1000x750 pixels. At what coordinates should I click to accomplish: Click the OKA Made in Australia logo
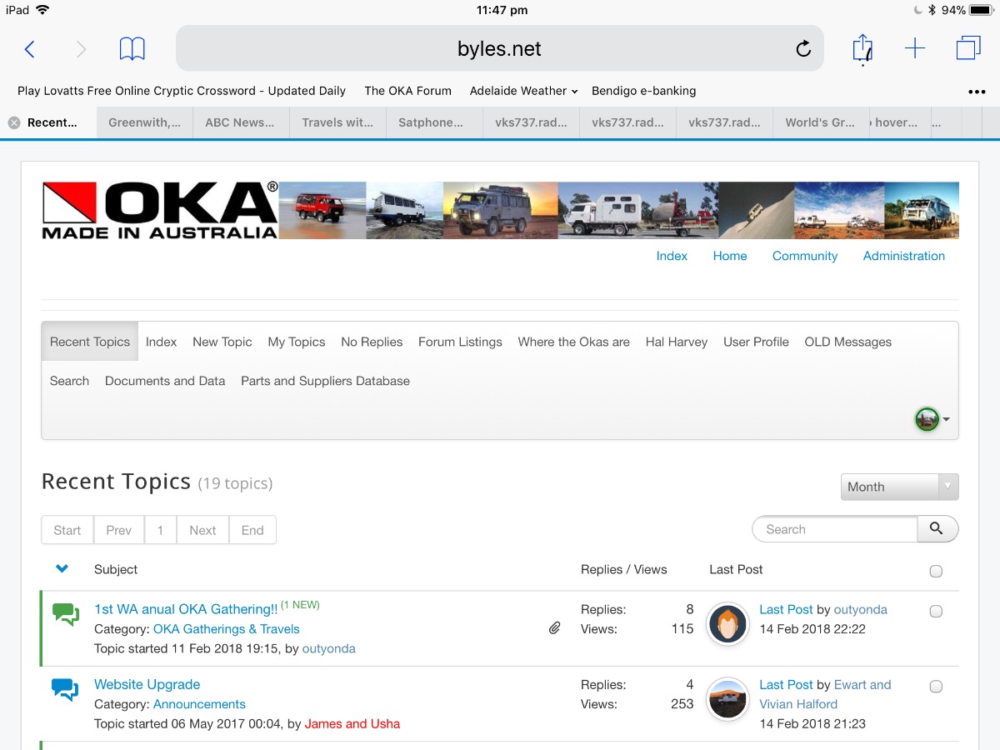coord(160,211)
